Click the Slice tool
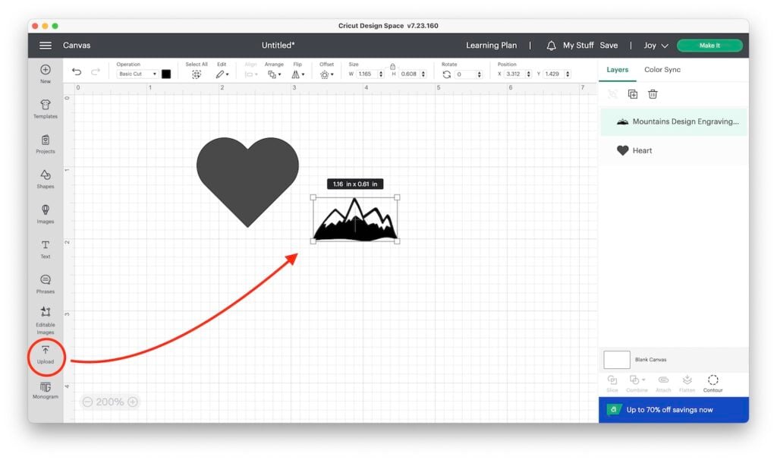 (x=612, y=383)
